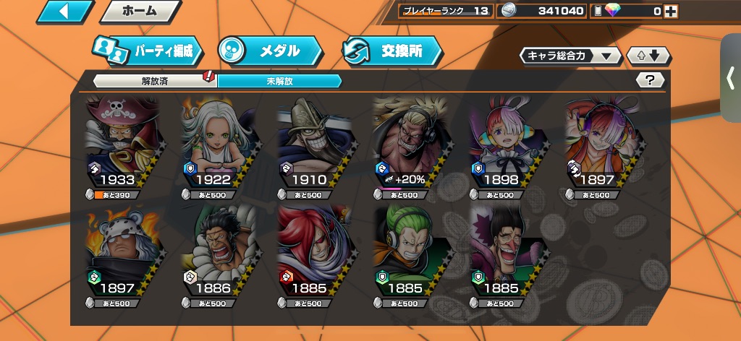Select the character with +20% bonus
The width and height of the screenshot is (741, 341).
[410, 143]
